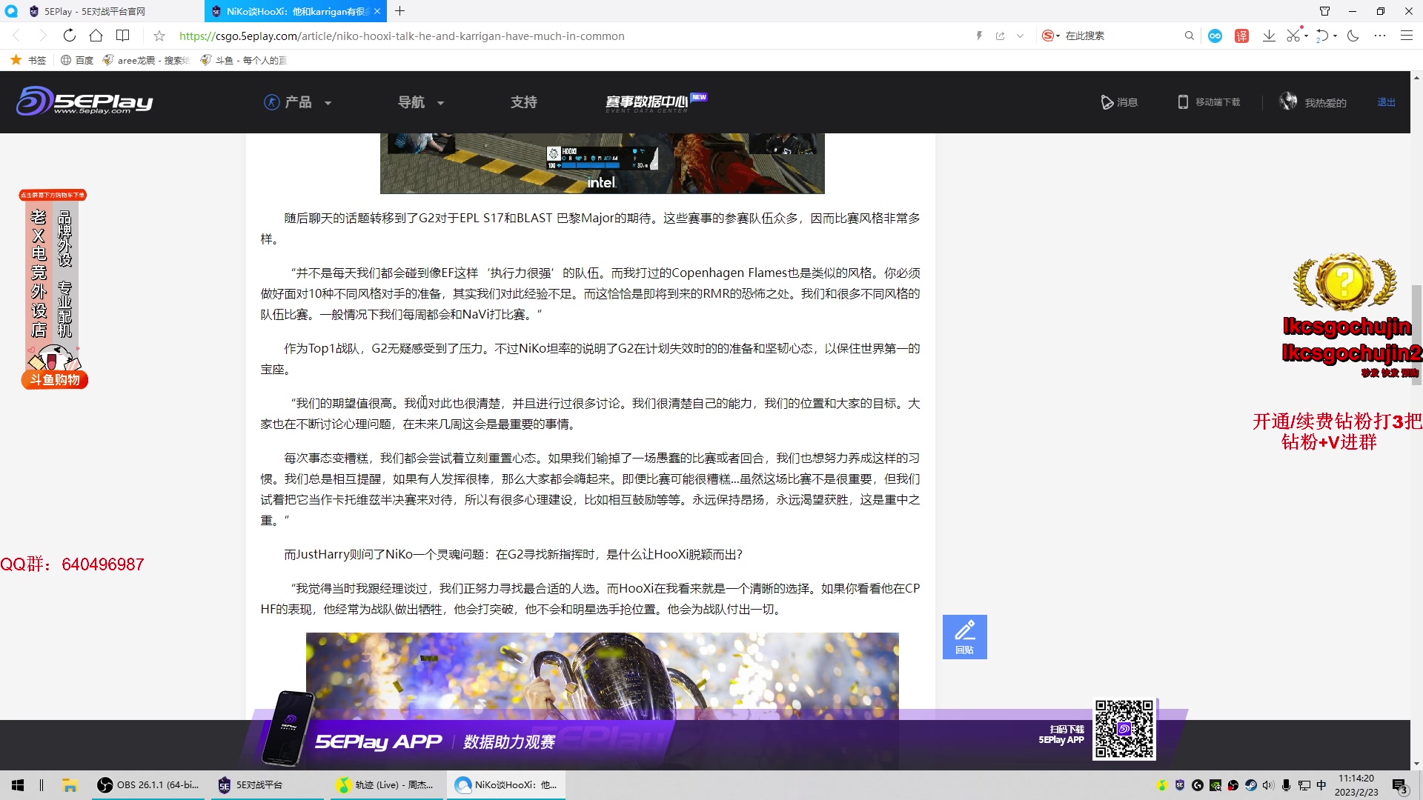The width and height of the screenshot is (1423, 800).
Task: Open File Explorer from the taskbar
Action: tap(70, 785)
